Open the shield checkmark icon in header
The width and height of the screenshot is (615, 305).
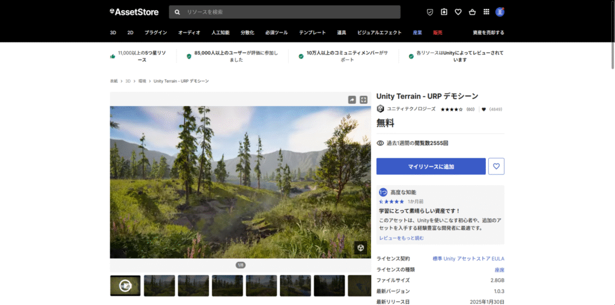click(x=430, y=12)
